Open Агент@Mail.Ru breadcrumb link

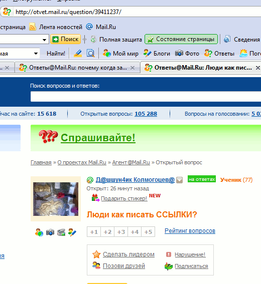131,162
